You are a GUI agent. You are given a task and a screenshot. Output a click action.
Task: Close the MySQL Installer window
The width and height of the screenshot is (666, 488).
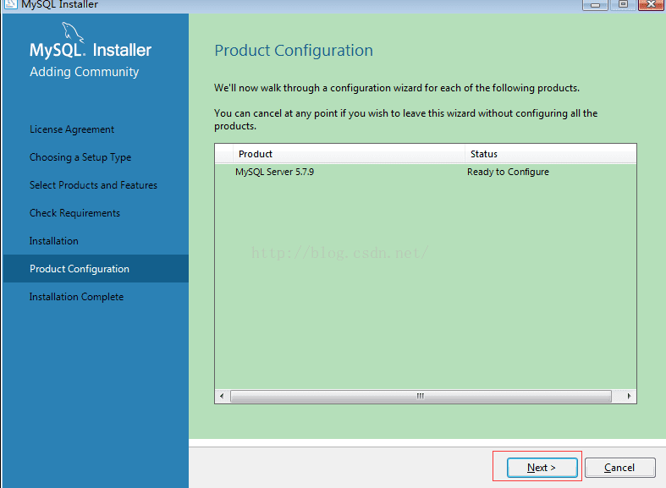pos(651,5)
